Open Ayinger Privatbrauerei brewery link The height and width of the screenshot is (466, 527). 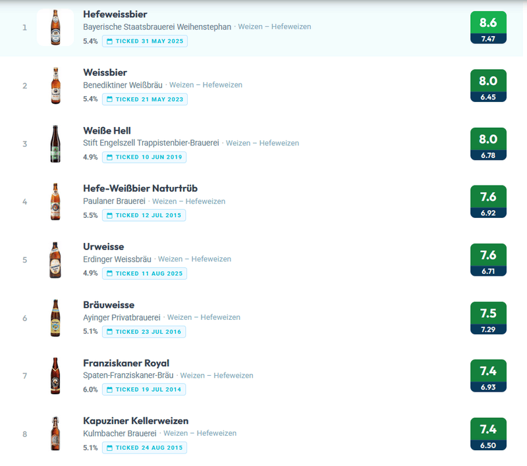(122, 317)
